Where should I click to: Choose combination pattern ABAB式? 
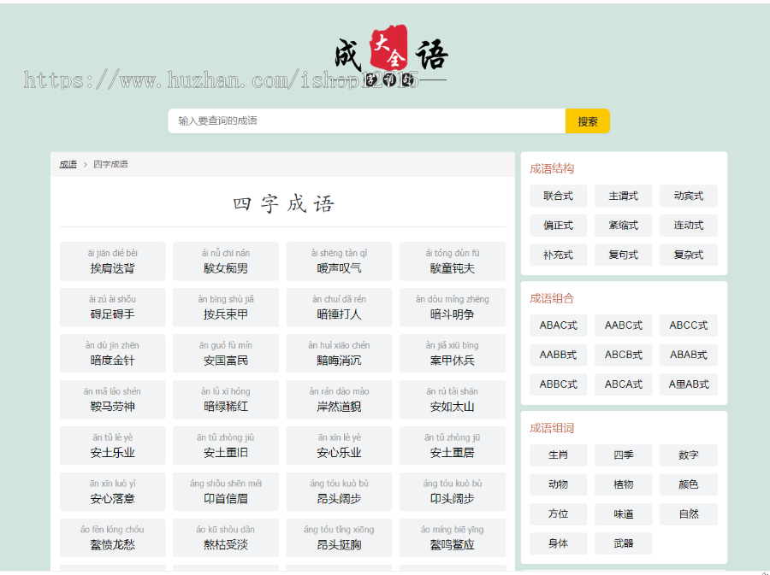[689, 355]
